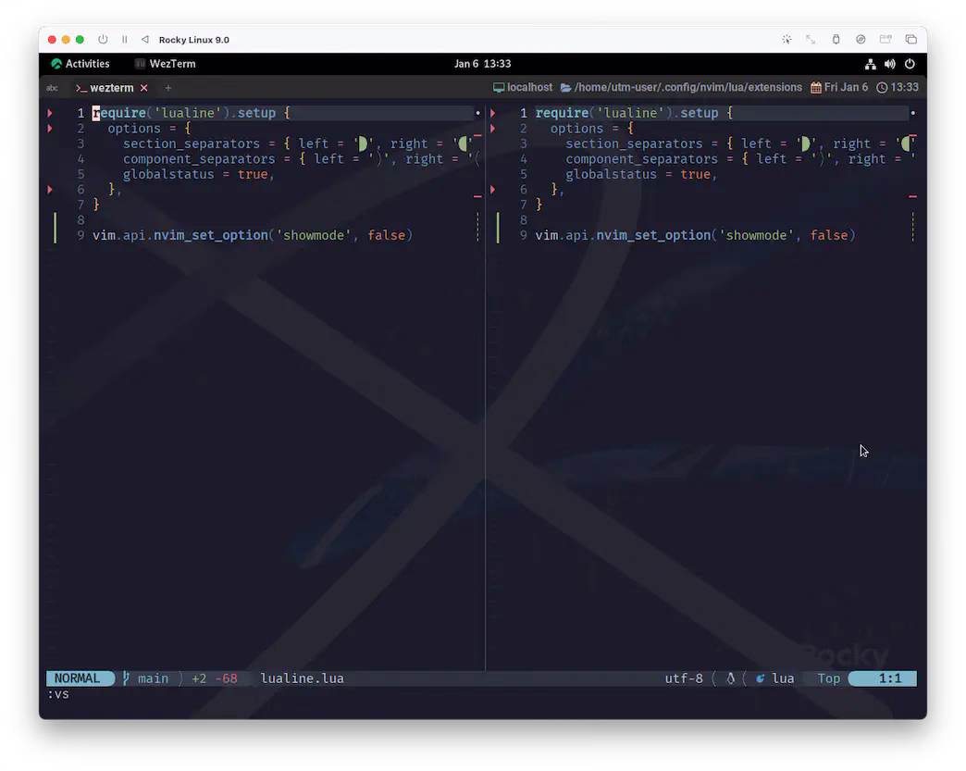Click the -68 deletions count
The height and width of the screenshot is (771, 966).
[x=226, y=678]
